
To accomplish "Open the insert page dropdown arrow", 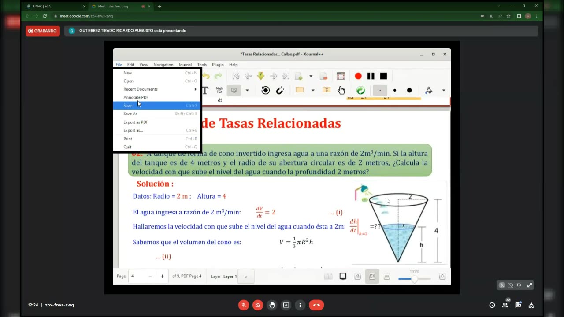I will point(311,76).
